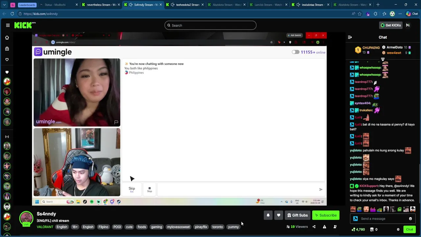The height and width of the screenshot is (237, 421).
Task: Click Ss4nndy channel avatar
Action: (26, 218)
